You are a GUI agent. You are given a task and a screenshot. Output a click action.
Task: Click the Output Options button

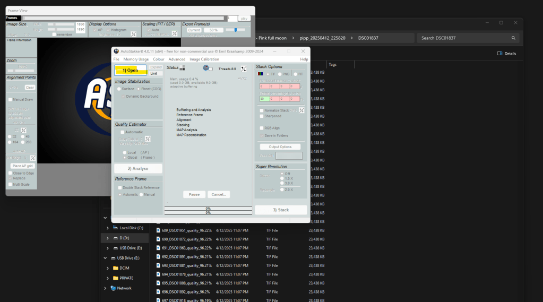coord(280,146)
